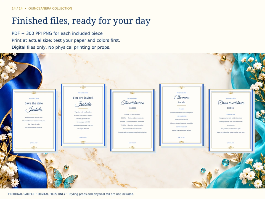
Task: Click 'Vanilla cake with fresh berries' on the menu card
Action: click(182, 130)
